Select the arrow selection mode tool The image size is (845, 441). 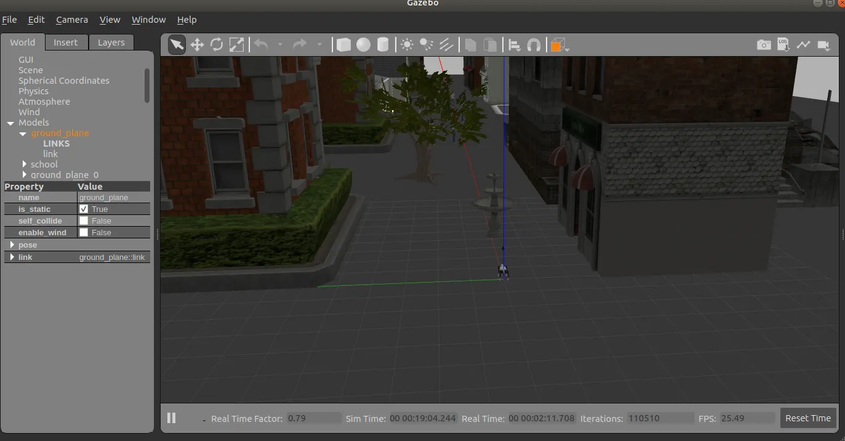pyautogui.click(x=177, y=44)
